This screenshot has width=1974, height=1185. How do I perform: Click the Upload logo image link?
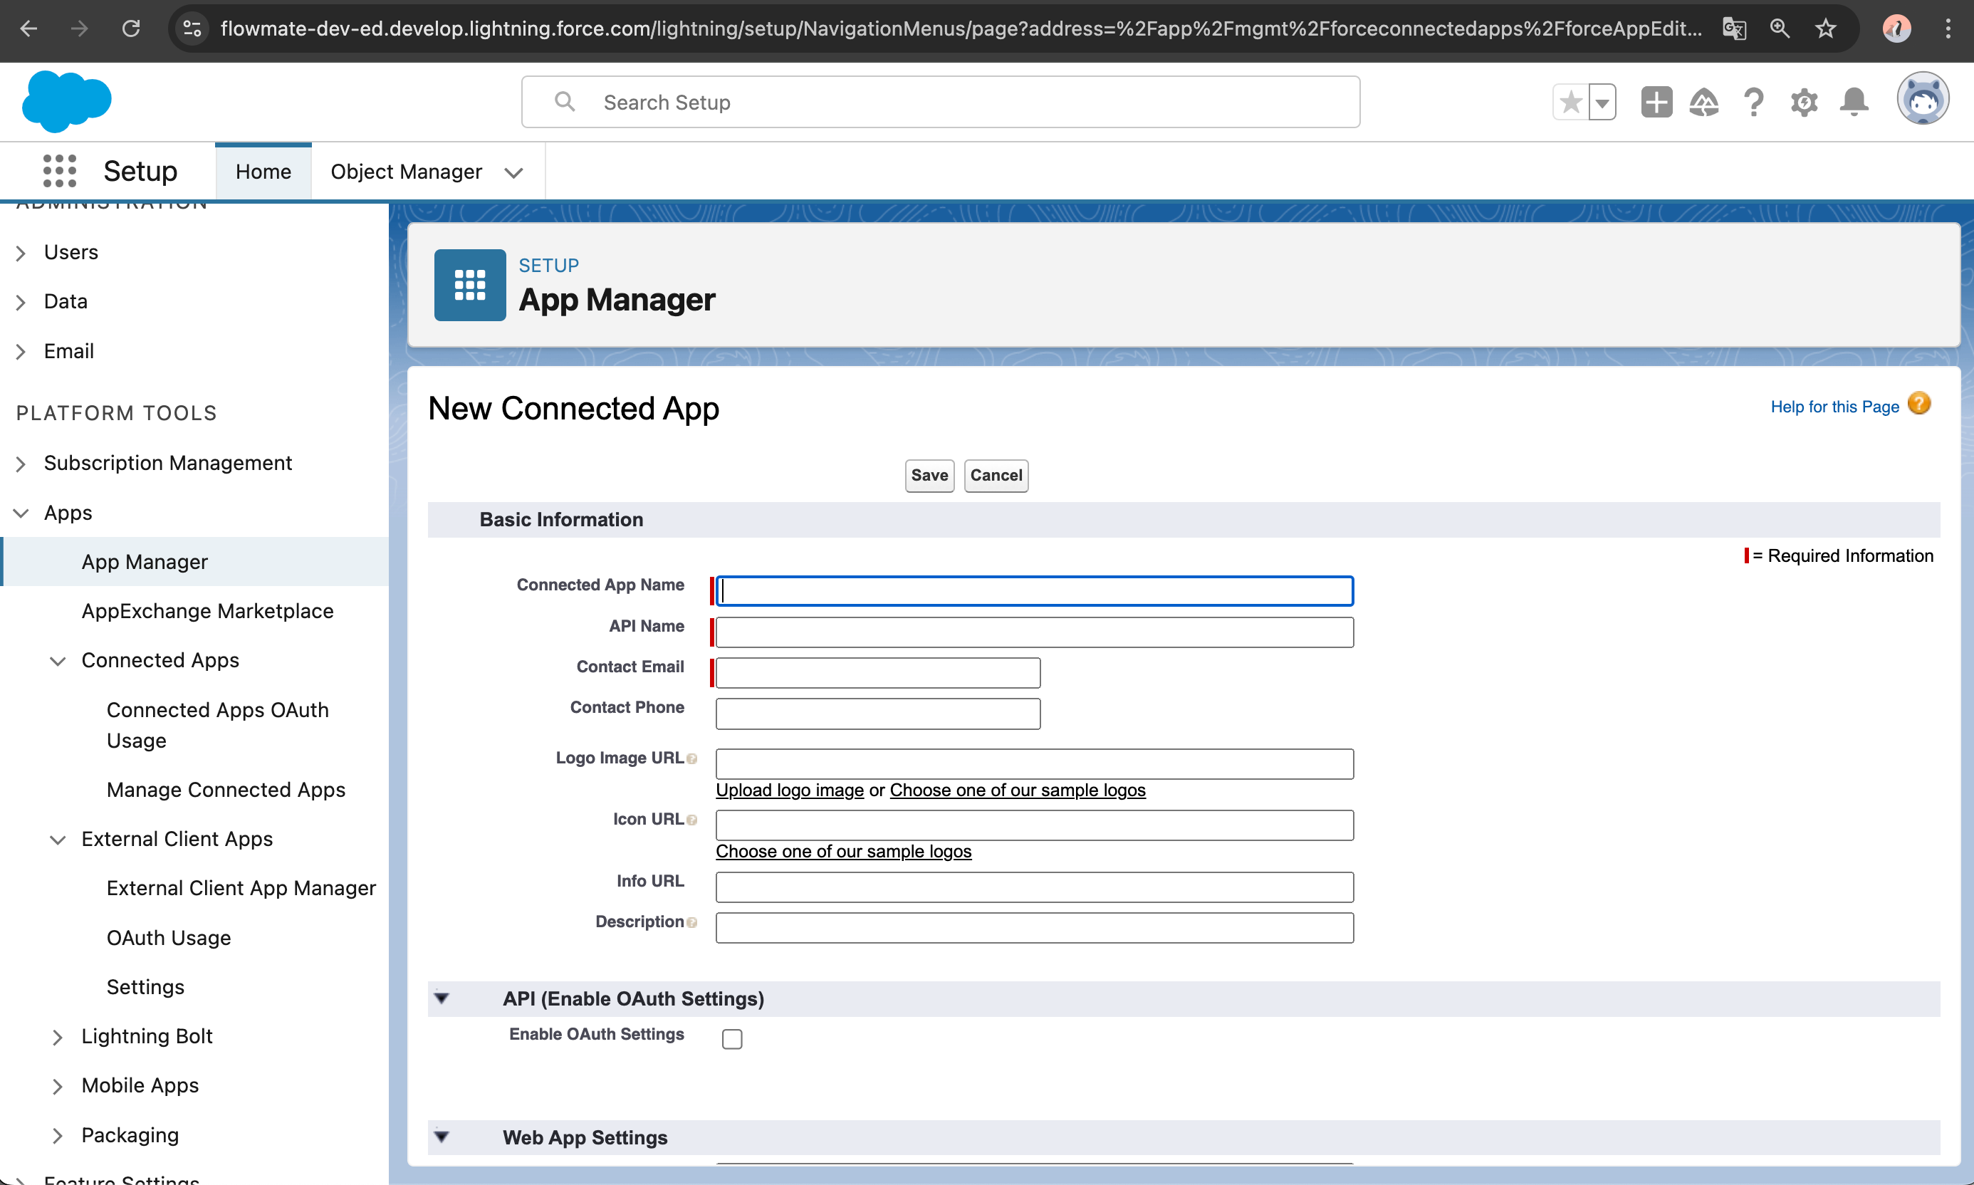(789, 790)
